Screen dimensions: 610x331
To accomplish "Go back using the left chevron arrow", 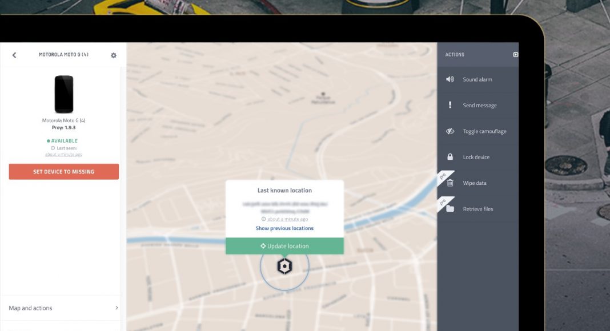I will 14,55.
